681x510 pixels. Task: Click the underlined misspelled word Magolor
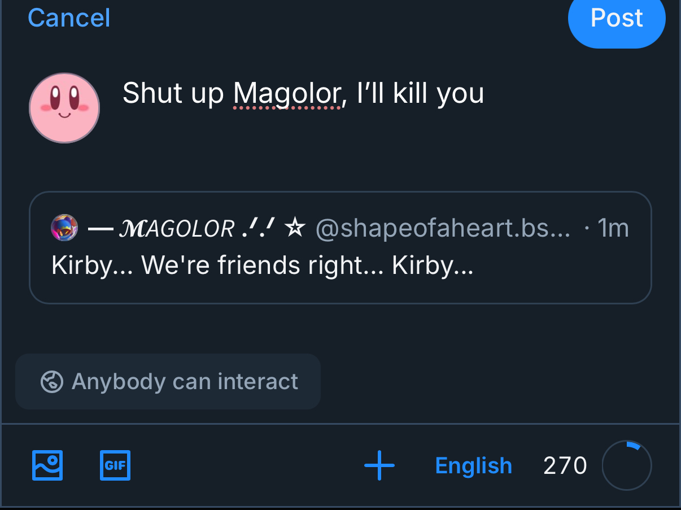[x=287, y=93]
